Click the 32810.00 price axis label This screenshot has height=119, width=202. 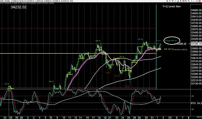tap(196, 58)
